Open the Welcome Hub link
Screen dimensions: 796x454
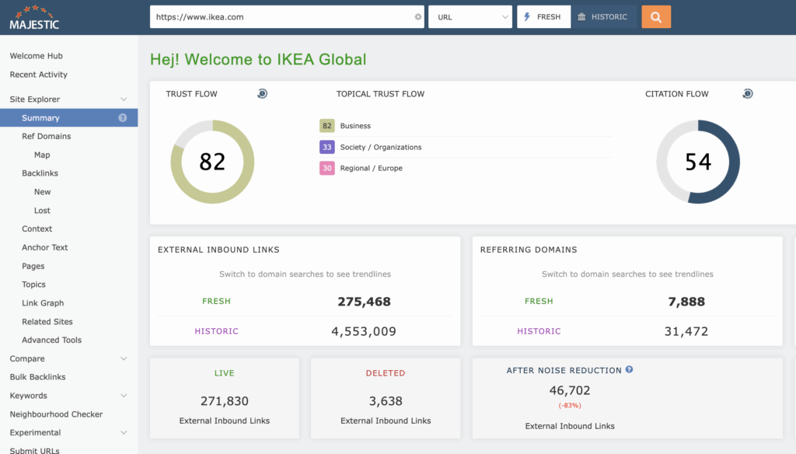36,56
